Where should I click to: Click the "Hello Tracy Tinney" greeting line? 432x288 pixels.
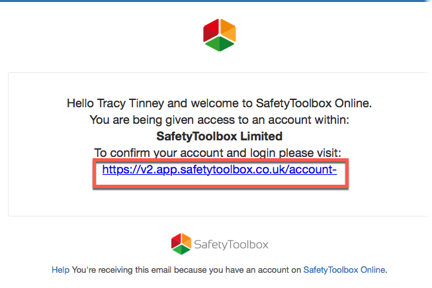[x=220, y=103]
